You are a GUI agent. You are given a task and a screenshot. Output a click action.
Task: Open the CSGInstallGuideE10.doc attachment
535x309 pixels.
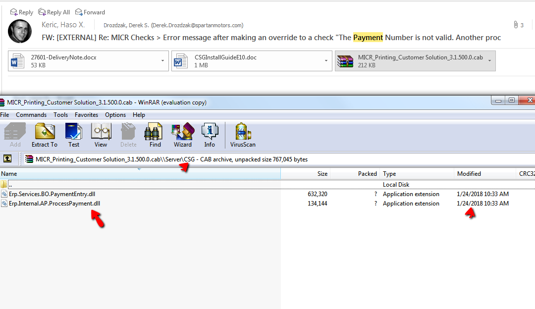pyautogui.click(x=252, y=61)
